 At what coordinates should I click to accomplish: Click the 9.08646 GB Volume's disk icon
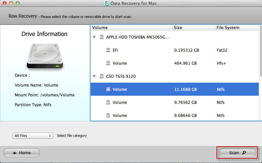pyautogui.click(x=108, y=115)
